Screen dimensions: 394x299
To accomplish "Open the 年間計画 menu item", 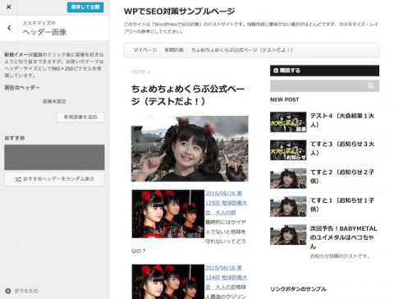I will (x=174, y=50).
